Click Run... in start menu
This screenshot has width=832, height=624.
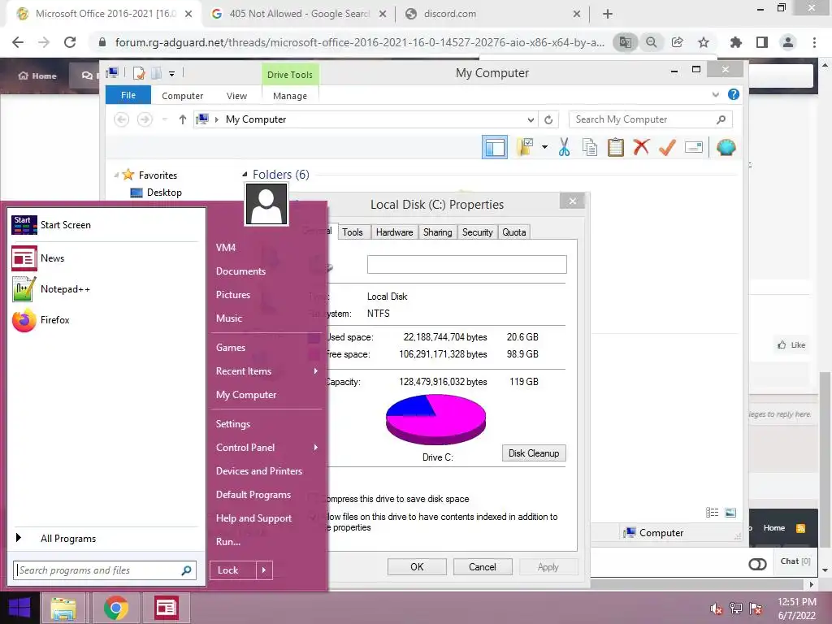pyautogui.click(x=228, y=542)
